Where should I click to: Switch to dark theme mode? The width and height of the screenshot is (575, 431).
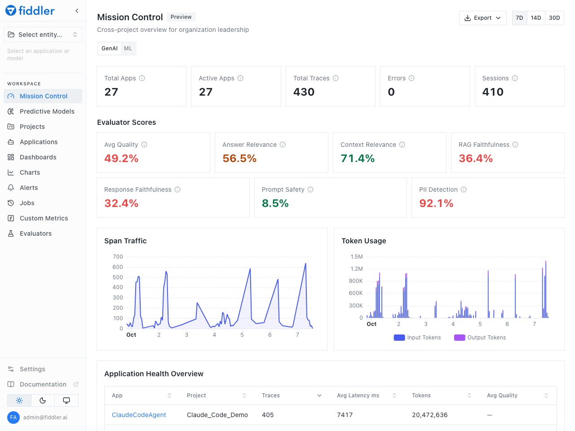point(43,400)
